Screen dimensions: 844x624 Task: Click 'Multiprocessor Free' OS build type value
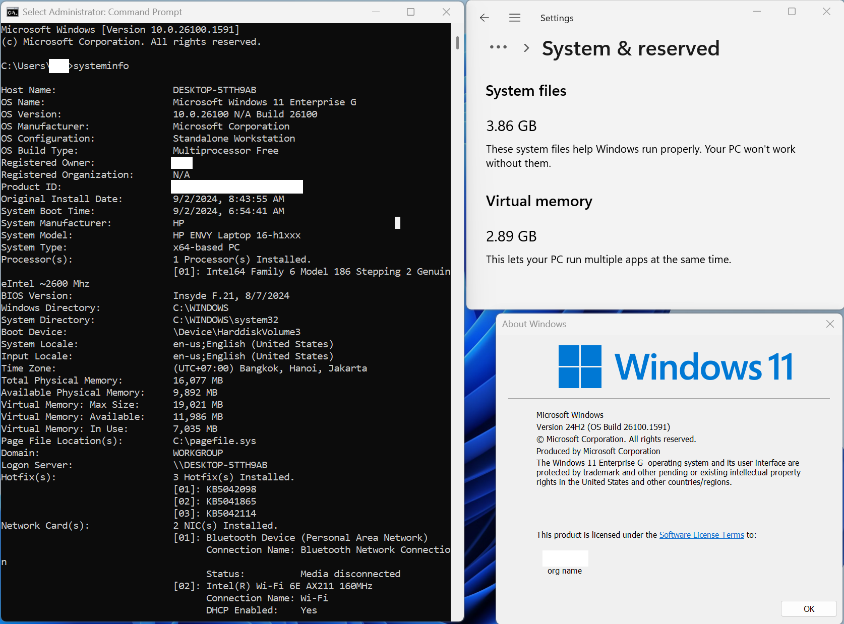[225, 151]
